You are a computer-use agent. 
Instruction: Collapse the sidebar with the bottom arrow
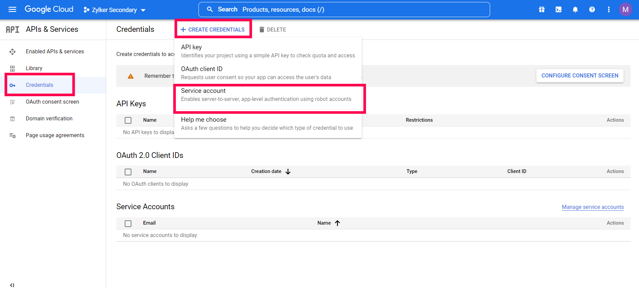[12, 285]
